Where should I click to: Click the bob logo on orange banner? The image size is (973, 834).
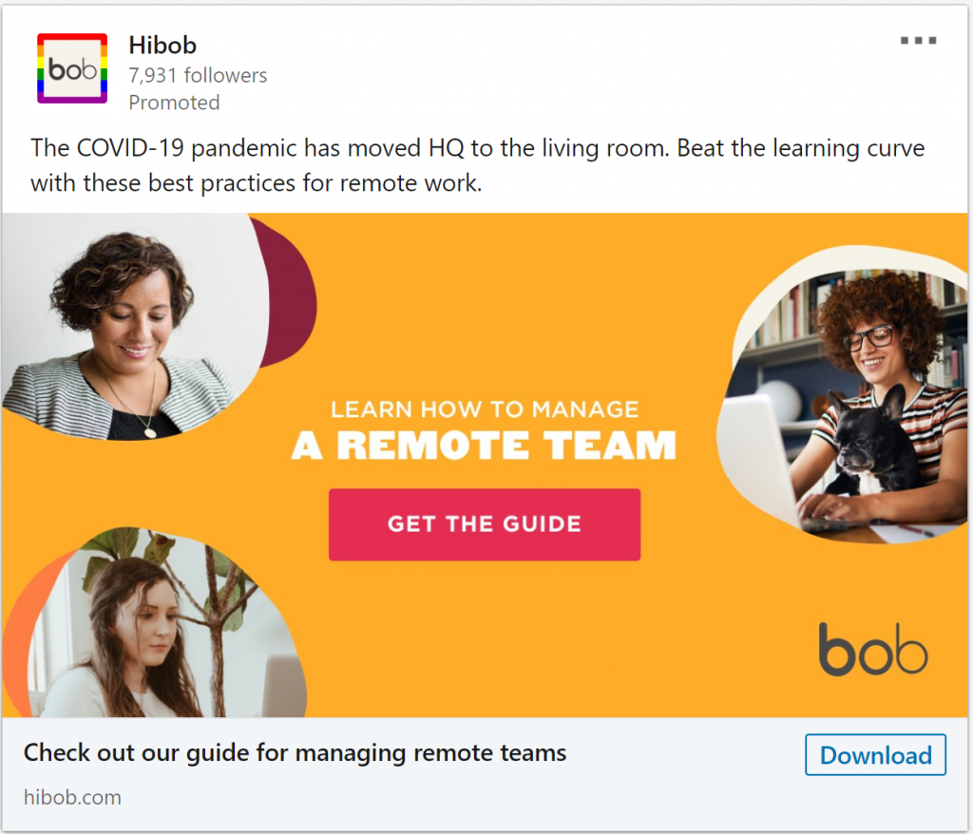tap(873, 649)
